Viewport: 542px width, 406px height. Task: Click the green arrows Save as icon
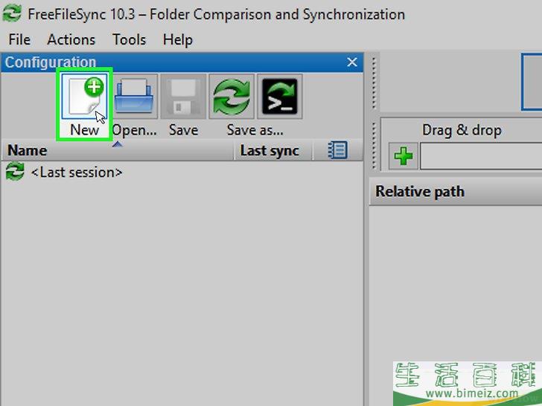(232, 97)
